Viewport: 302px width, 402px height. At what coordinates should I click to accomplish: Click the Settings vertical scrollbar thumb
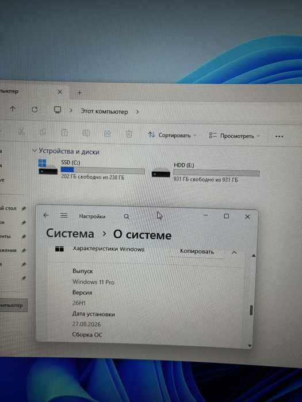tap(251, 310)
